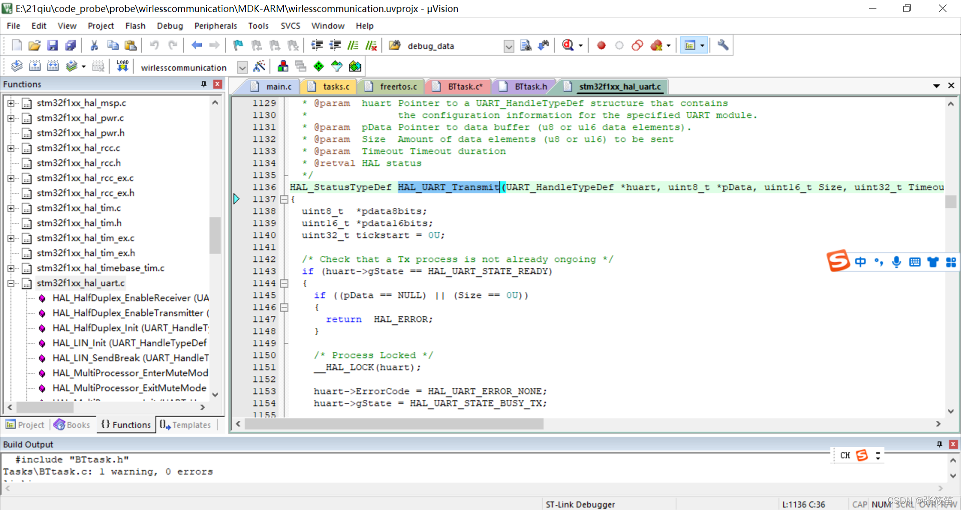Click the Functions panel horizontal scrollbar thumb
This screenshot has height=510, width=961.
(46, 407)
